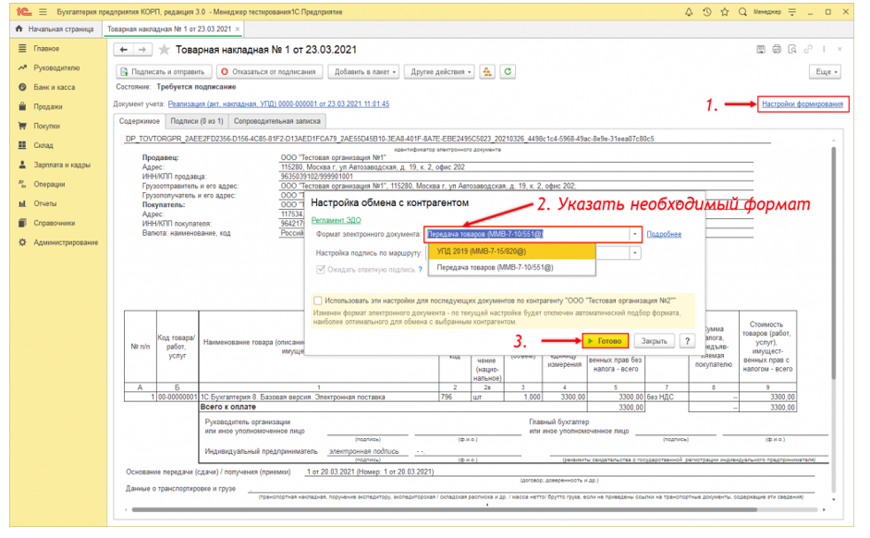Choose 'Передача товаров (ММВ-7-10/551@)' list option
870x538 pixels.
511,267
